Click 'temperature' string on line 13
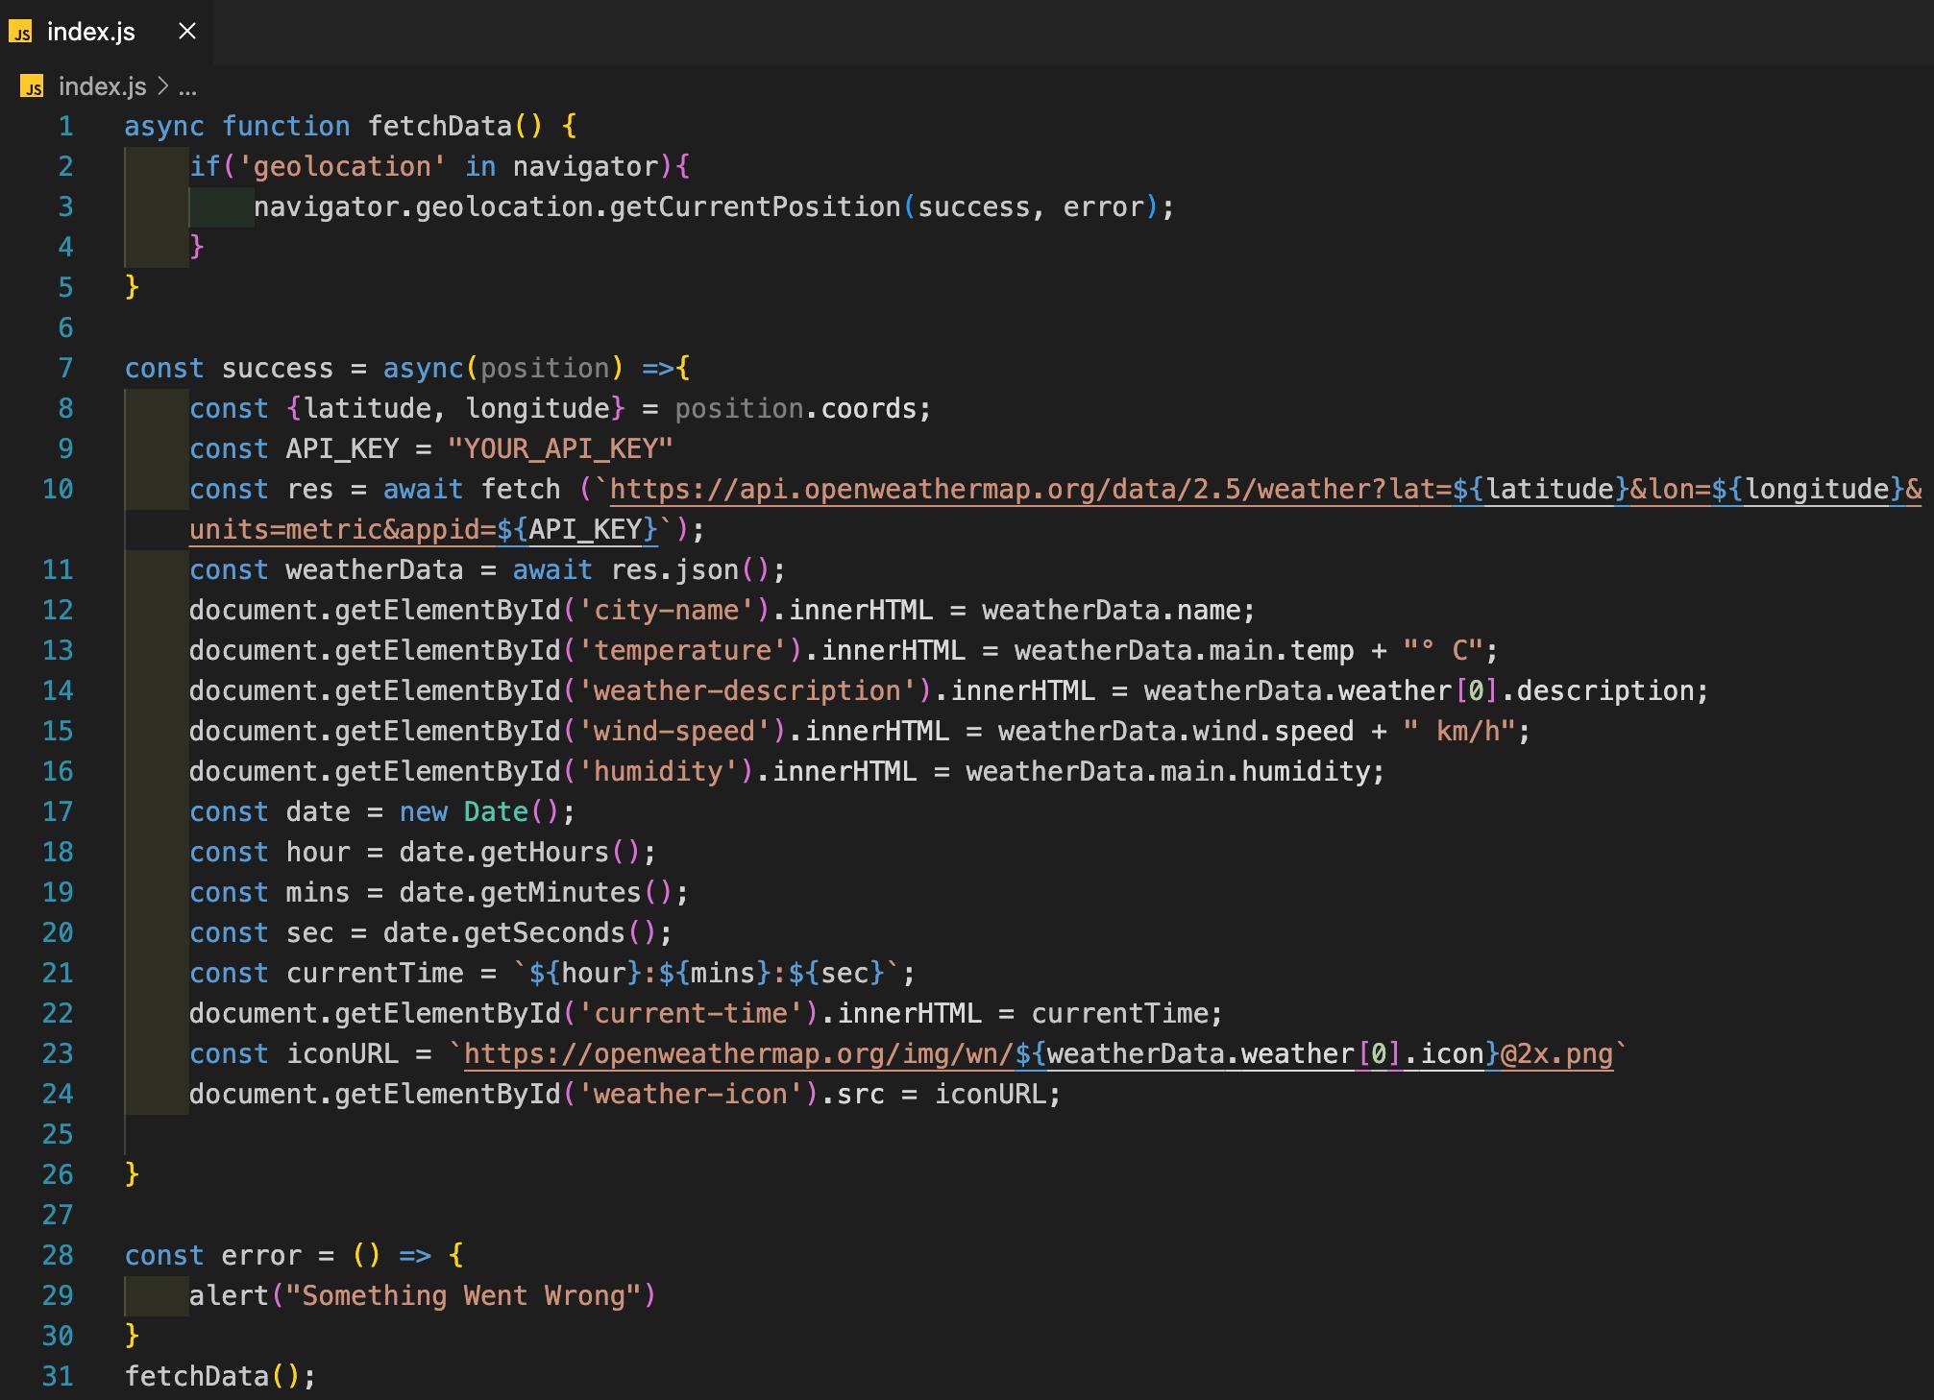 (682, 651)
